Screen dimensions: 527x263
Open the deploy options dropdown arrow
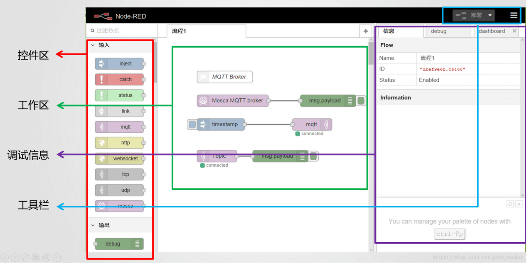490,15
